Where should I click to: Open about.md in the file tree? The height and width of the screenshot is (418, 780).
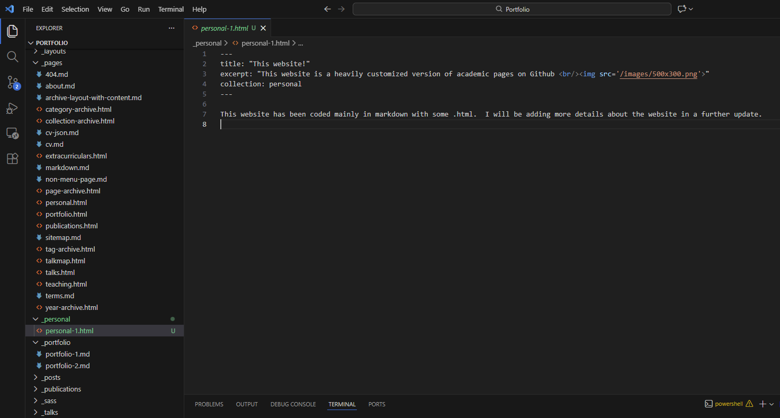point(60,86)
